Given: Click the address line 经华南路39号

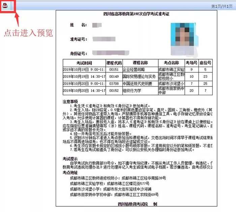Looking at the screenshot, I should [118, 178].
